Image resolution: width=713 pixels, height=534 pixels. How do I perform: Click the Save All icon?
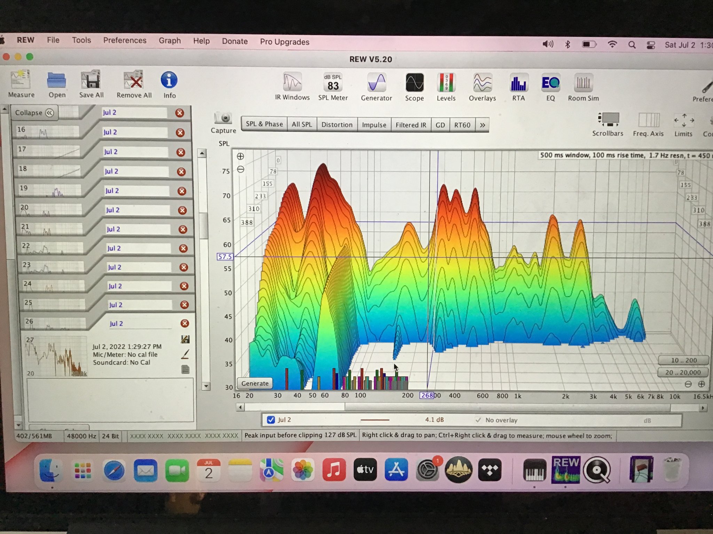pos(91,84)
